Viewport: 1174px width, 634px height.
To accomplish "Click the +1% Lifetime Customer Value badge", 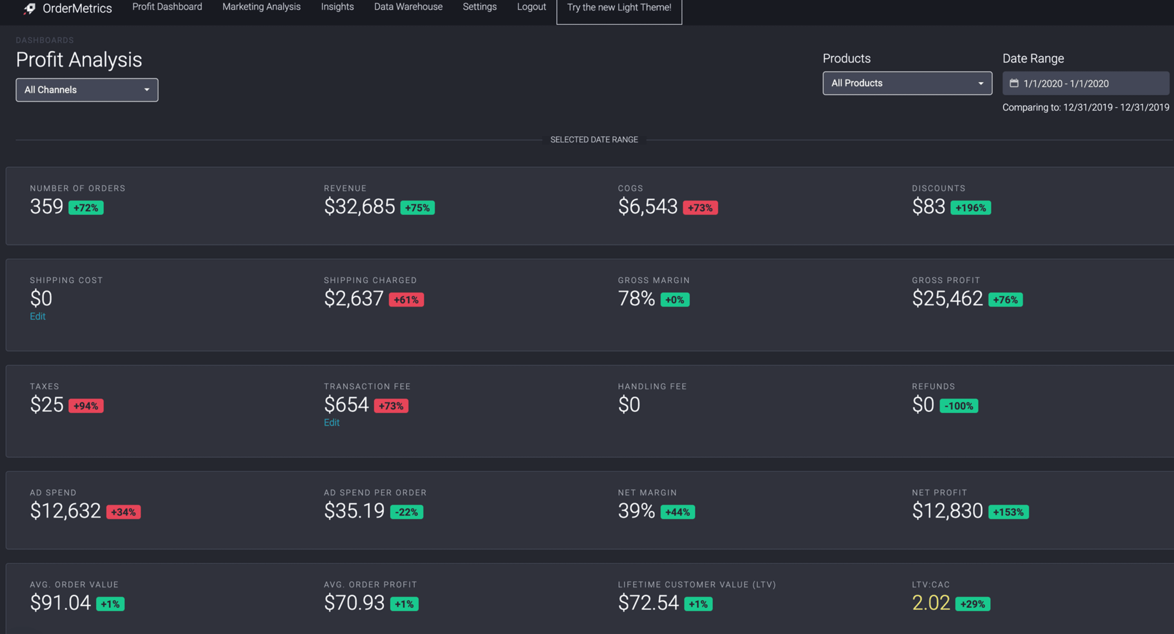I will click(698, 604).
